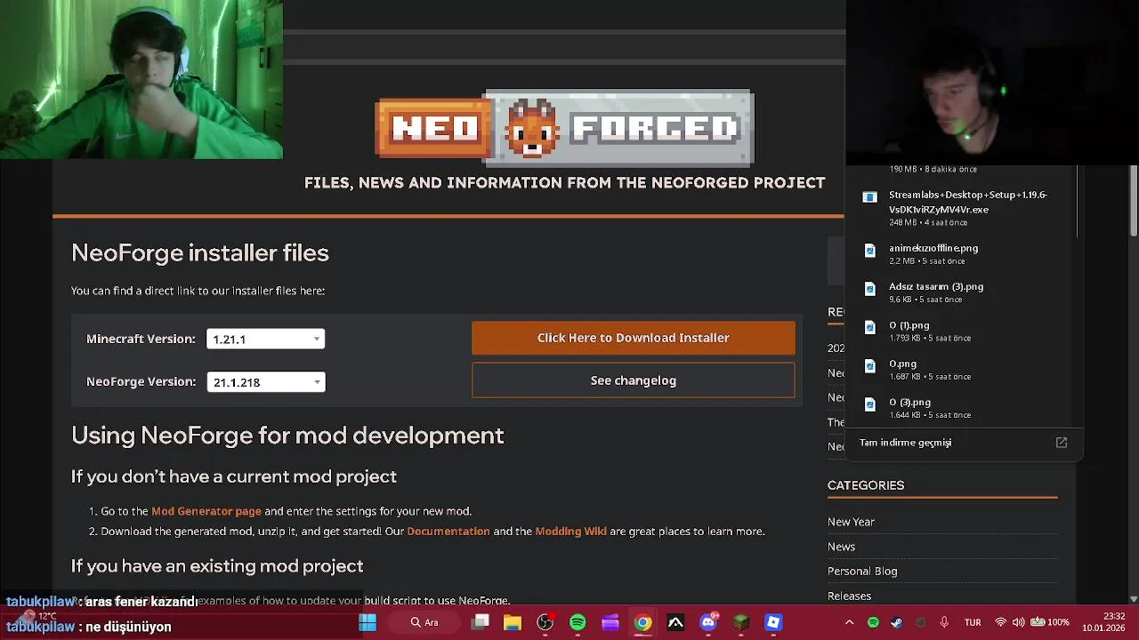The height and width of the screenshot is (640, 1139).
Task: Click Here to Download Installer button
Action: click(634, 338)
